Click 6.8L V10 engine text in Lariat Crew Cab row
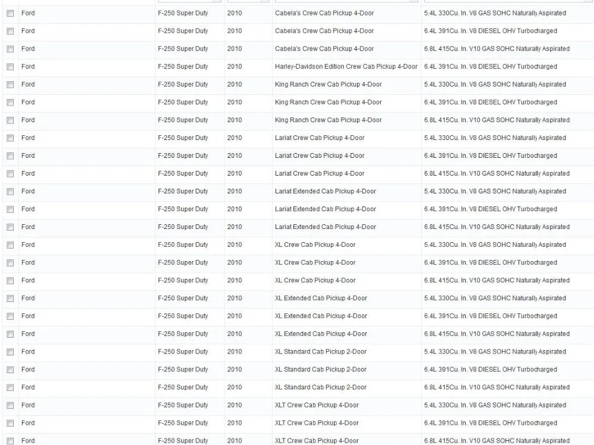Screen dimensions: 594x445 coord(497,173)
